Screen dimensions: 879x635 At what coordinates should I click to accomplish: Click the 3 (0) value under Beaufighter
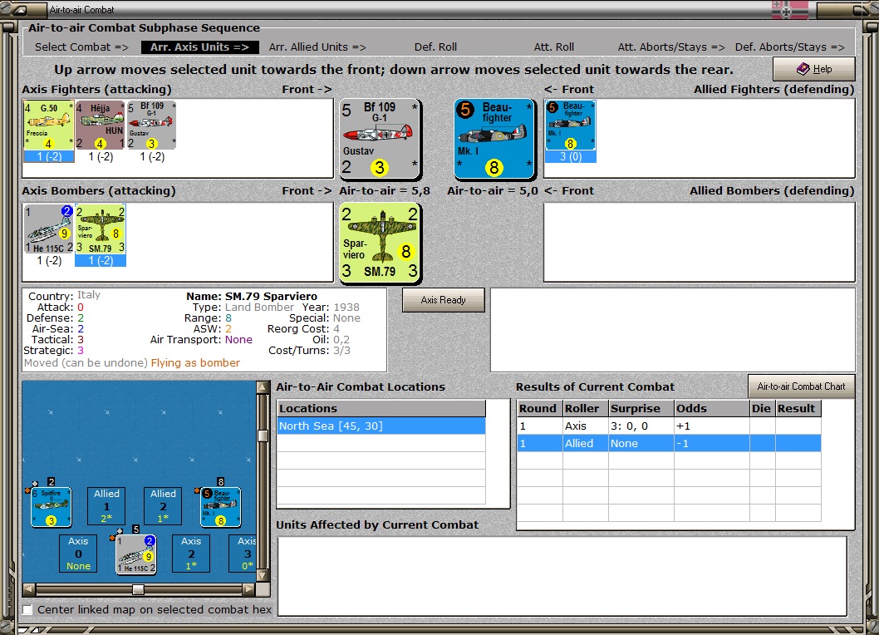point(571,157)
